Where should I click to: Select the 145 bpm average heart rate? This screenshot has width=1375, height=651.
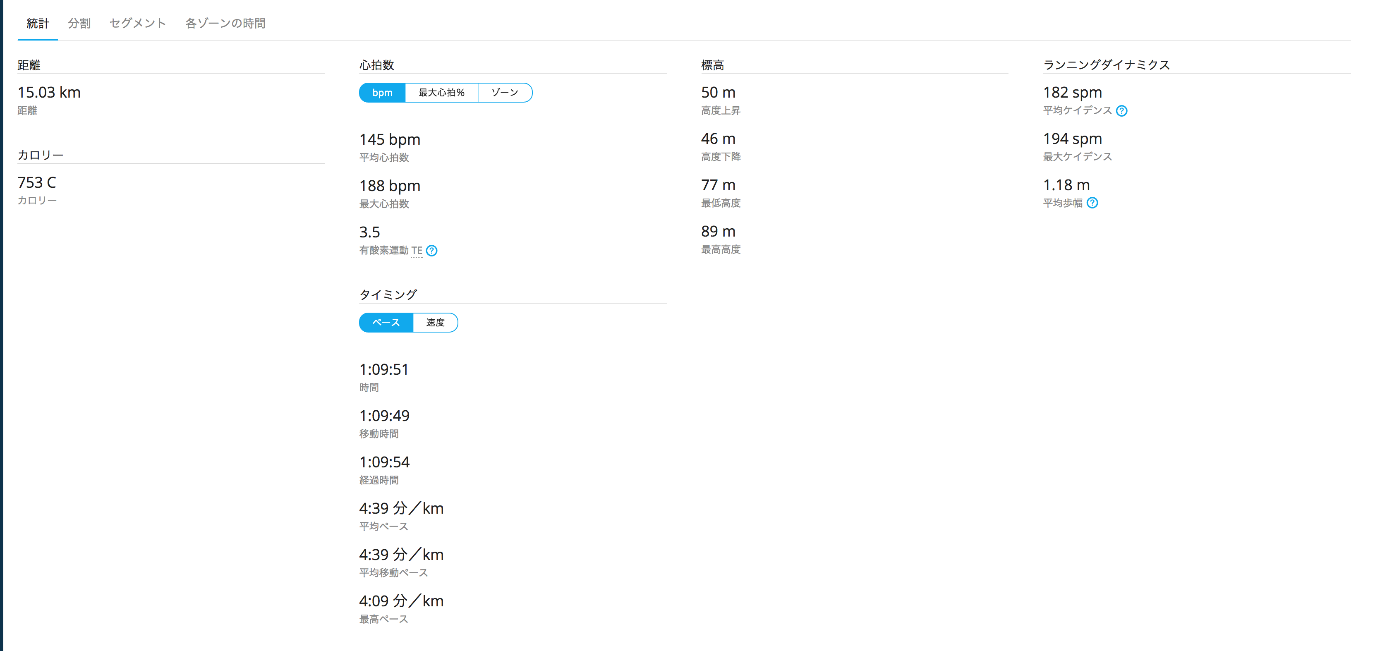coord(390,139)
